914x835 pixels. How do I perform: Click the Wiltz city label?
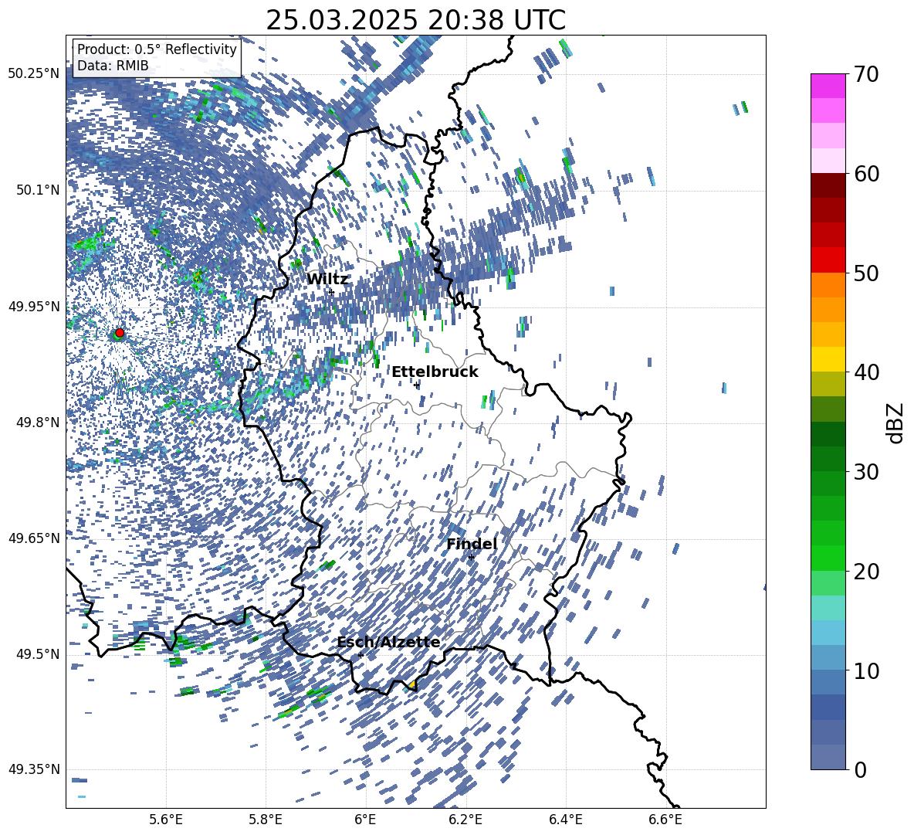point(327,280)
